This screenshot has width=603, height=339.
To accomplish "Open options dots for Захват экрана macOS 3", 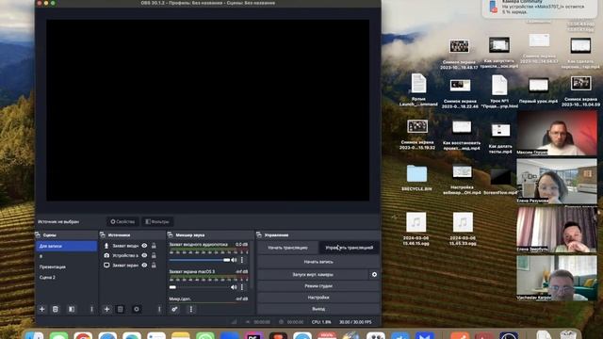I will coord(242,287).
